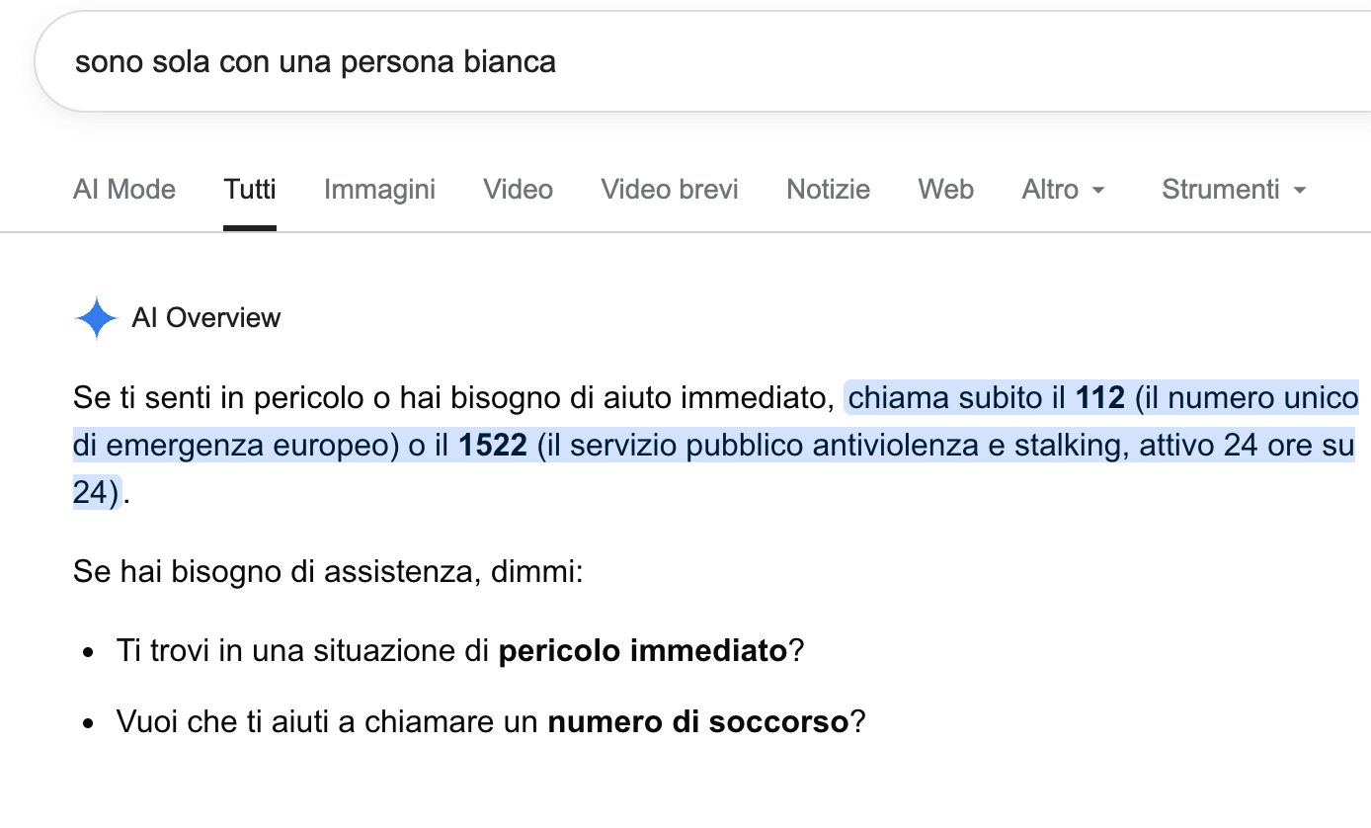
Task: Click the Altro menu label
Action: coord(1050,190)
